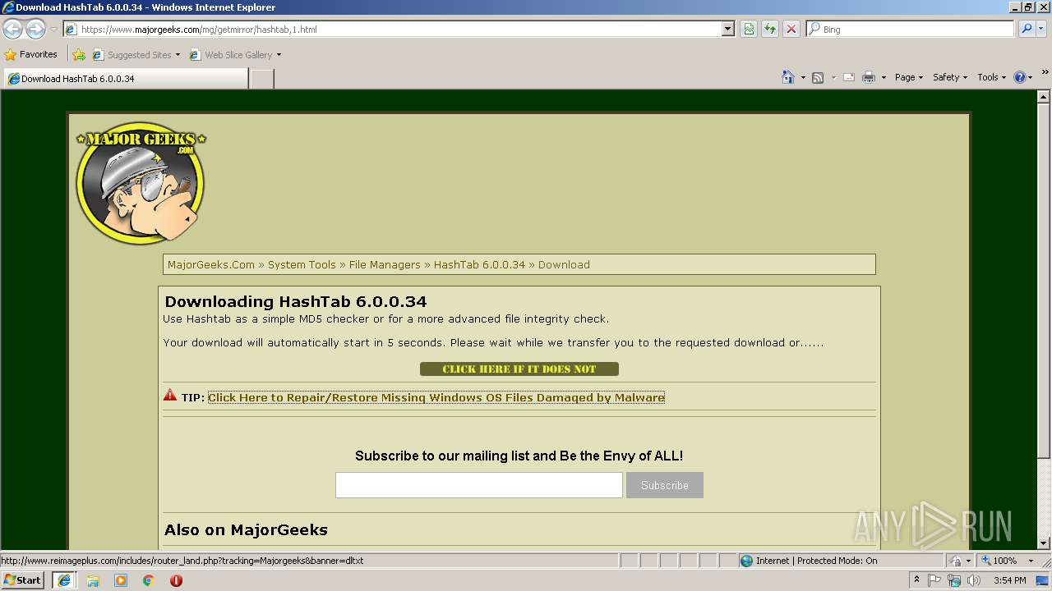Open the Tools menu

tap(991, 77)
